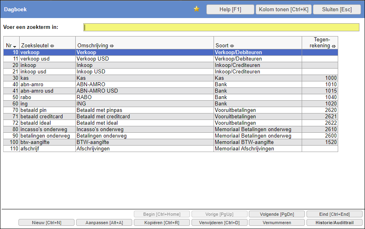Delete the entry with Verwijderen button

click(x=219, y=223)
